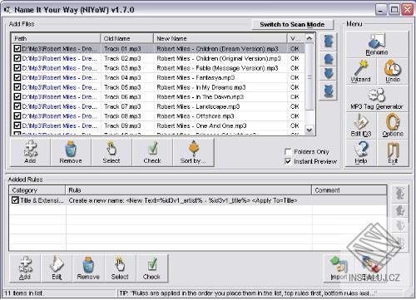The width and height of the screenshot is (416, 300).
Task: Click Select under the rules list
Action: point(120,268)
